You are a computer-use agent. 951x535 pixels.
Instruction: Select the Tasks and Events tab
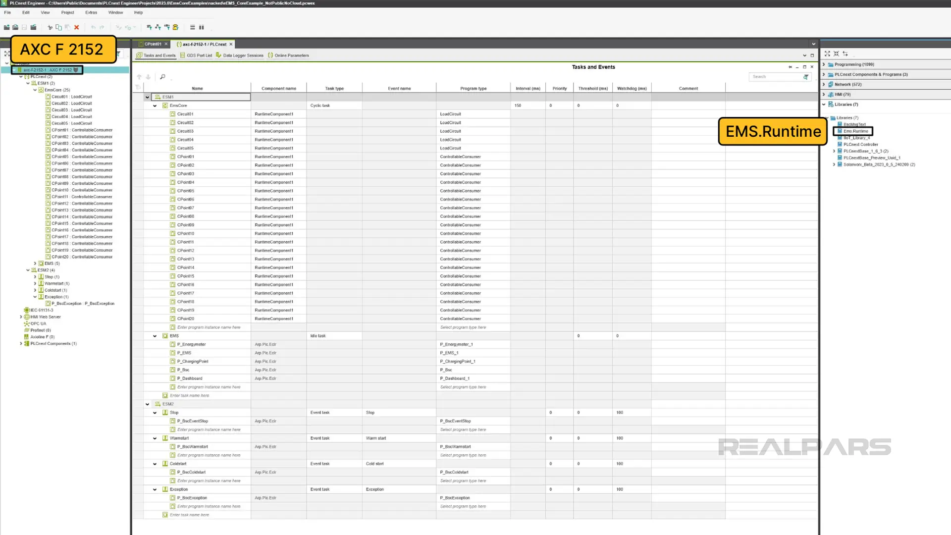156,55
